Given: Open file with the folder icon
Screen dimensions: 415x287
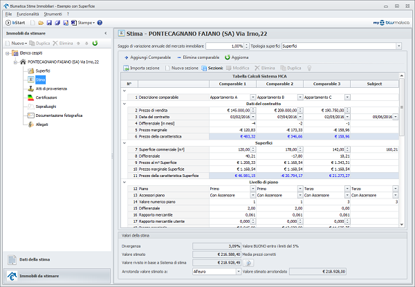Looking at the screenshot, I should [x=41, y=23].
